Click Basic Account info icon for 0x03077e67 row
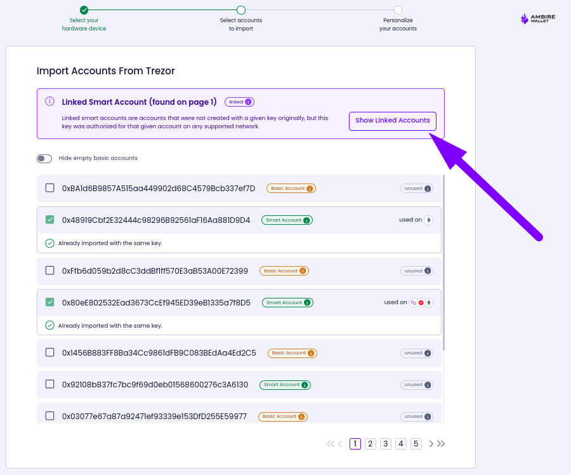The height and width of the screenshot is (475, 571). [x=301, y=417]
